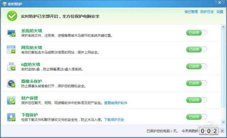Image resolution: width=227 pixels, height=138 pixels.
Task: Click description 有效拦截包含木马或欺诈信息的网站
Action: pyautogui.click(x=60, y=52)
